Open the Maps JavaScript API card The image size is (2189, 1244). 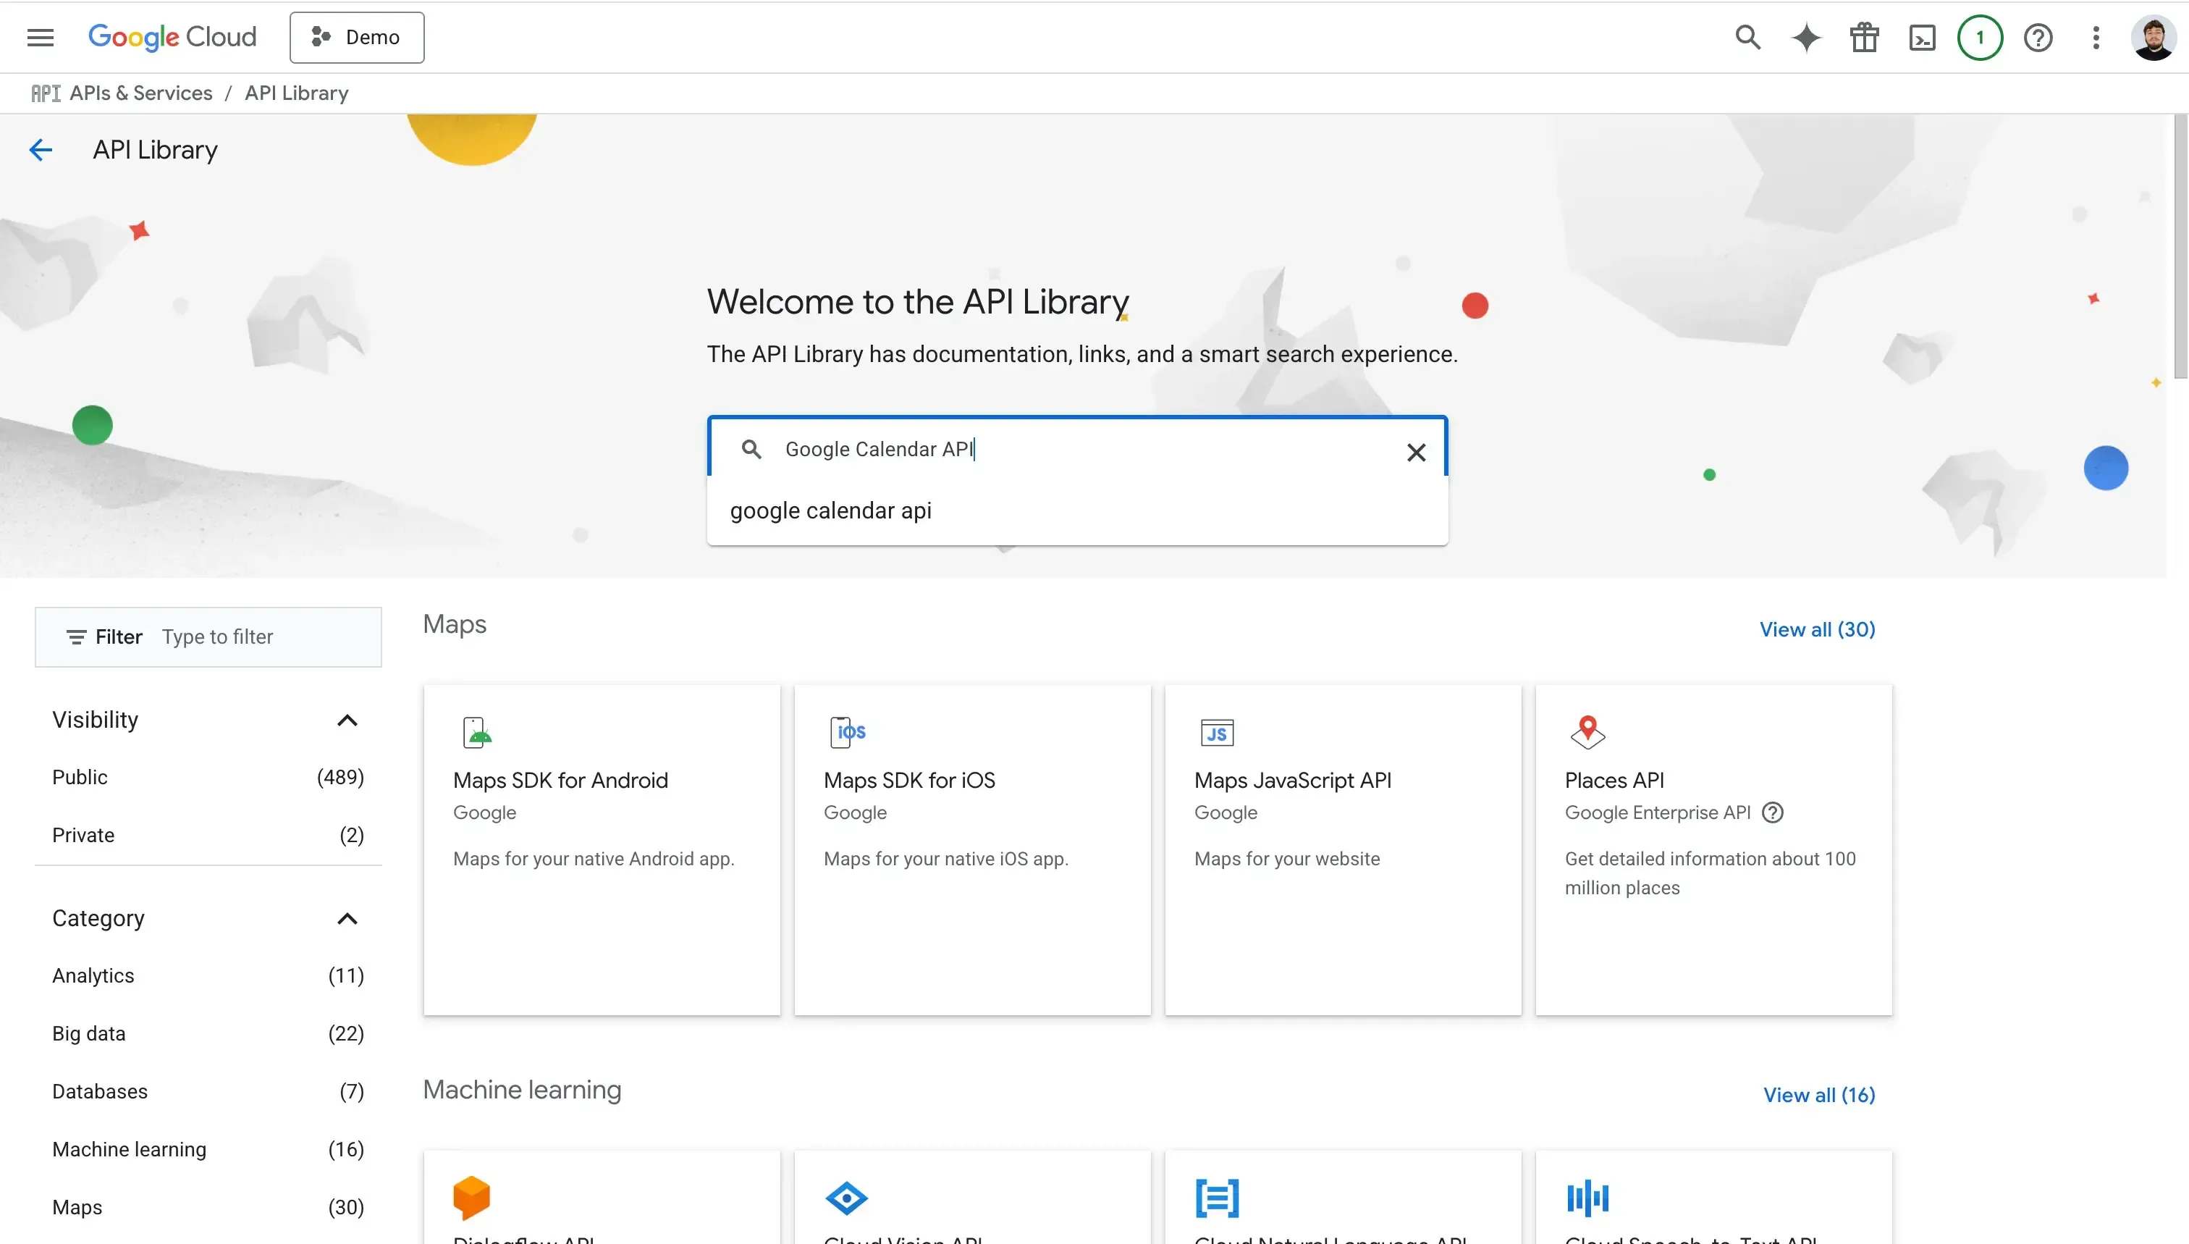point(1343,849)
